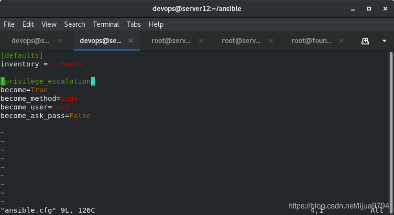Close the first devops@s... tab
This screenshot has height=215, width=394.
(x=60, y=41)
